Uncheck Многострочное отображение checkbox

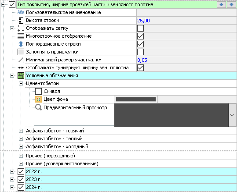(140, 36)
